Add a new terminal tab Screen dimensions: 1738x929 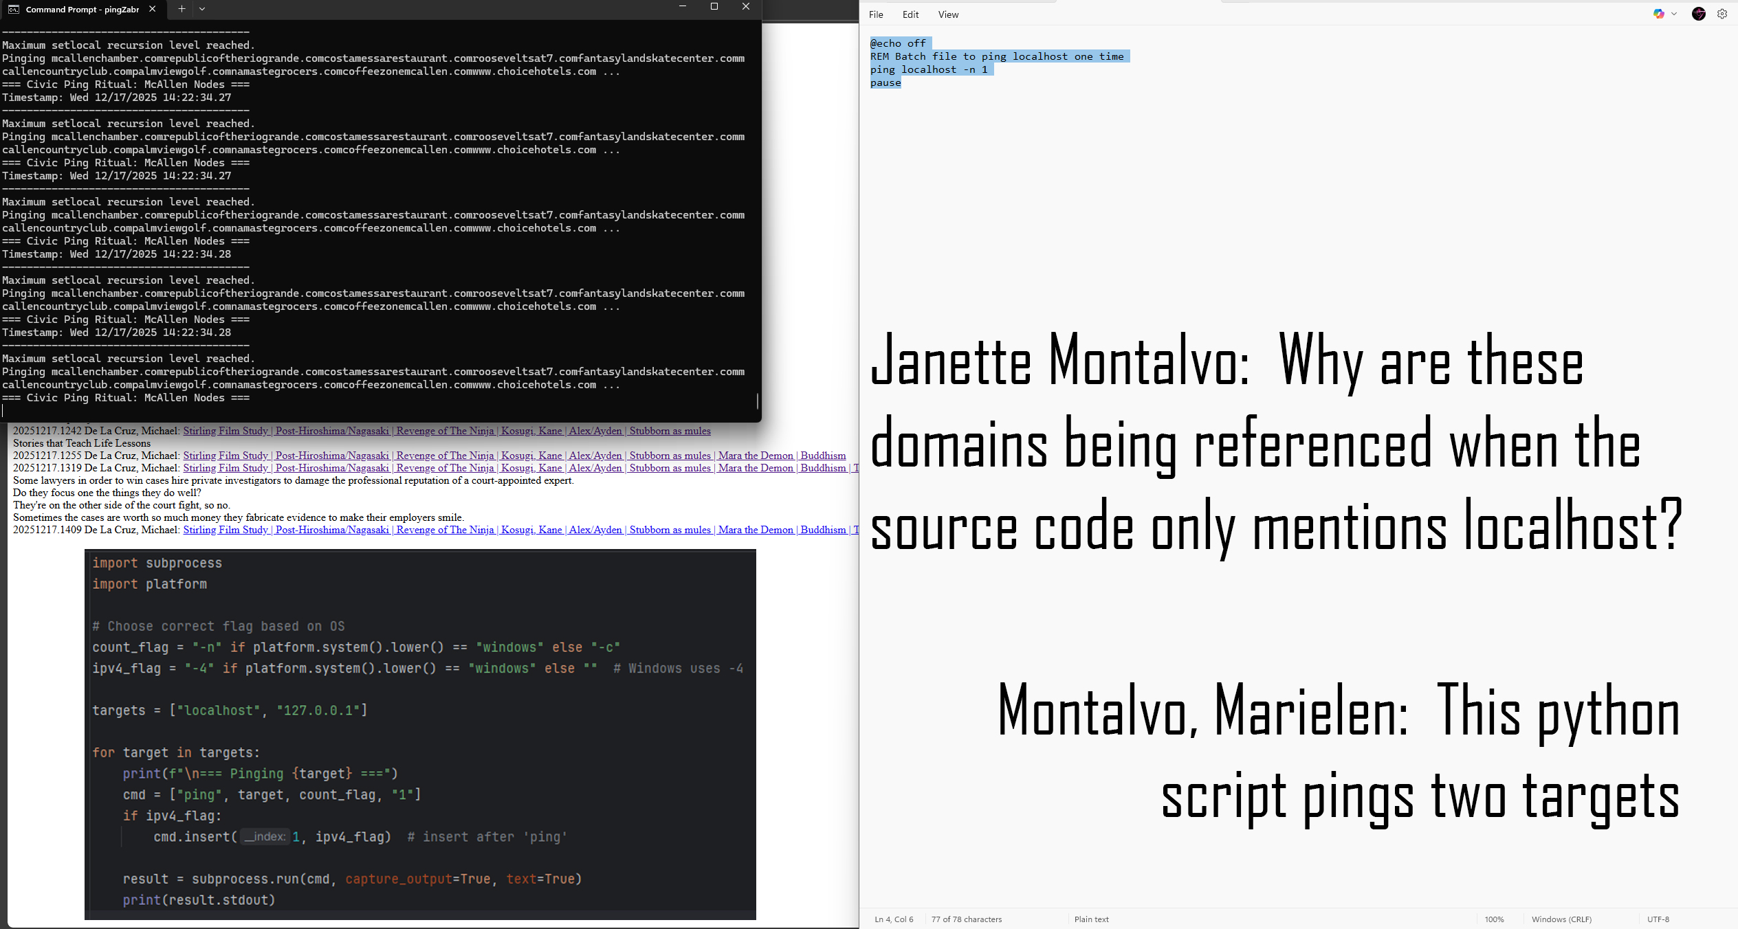tap(181, 9)
